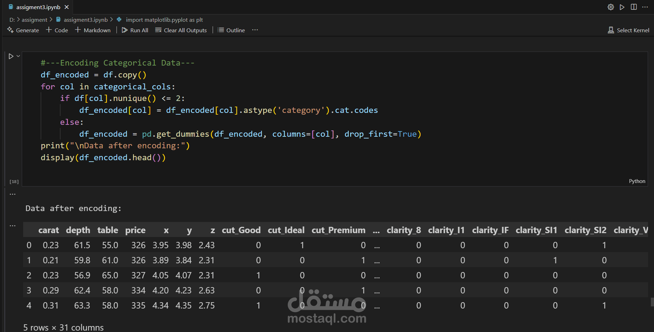
Task: Click depth value 61.5 in row 0
Action: (x=82, y=245)
